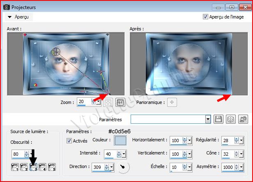This screenshot has width=253, height=182.
Task: Click the 1:1 zoom to 100% icon
Action: coord(120,103)
